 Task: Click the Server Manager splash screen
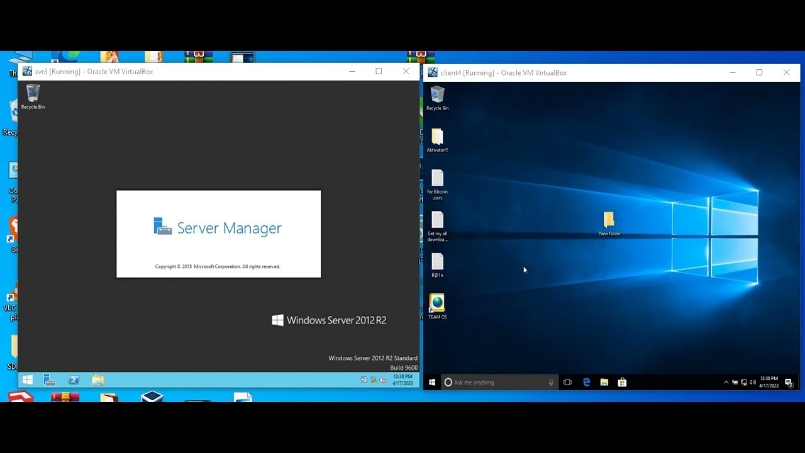point(218,233)
